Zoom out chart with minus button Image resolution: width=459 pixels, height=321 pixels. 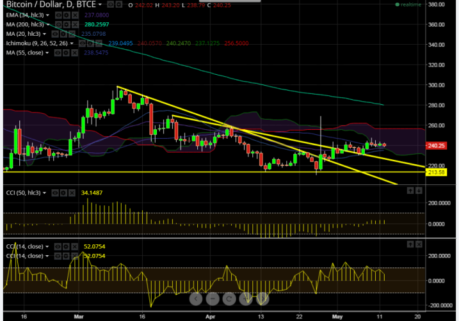(213, 299)
